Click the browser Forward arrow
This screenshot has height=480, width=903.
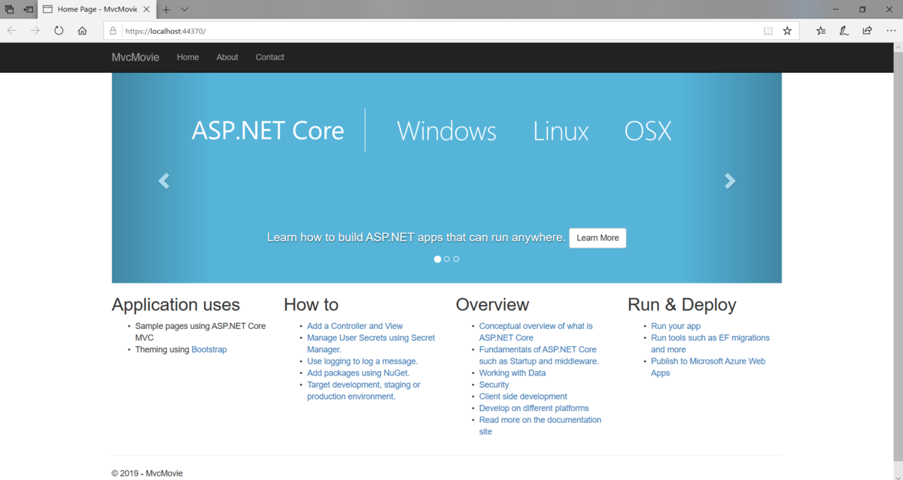coord(35,31)
